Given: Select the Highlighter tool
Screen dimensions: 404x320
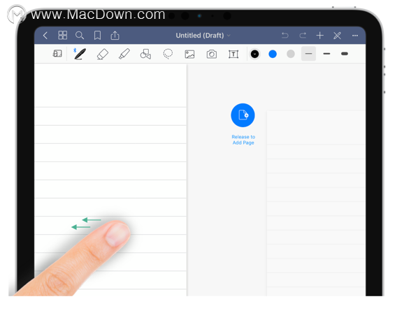Looking at the screenshot, I should [124, 54].
